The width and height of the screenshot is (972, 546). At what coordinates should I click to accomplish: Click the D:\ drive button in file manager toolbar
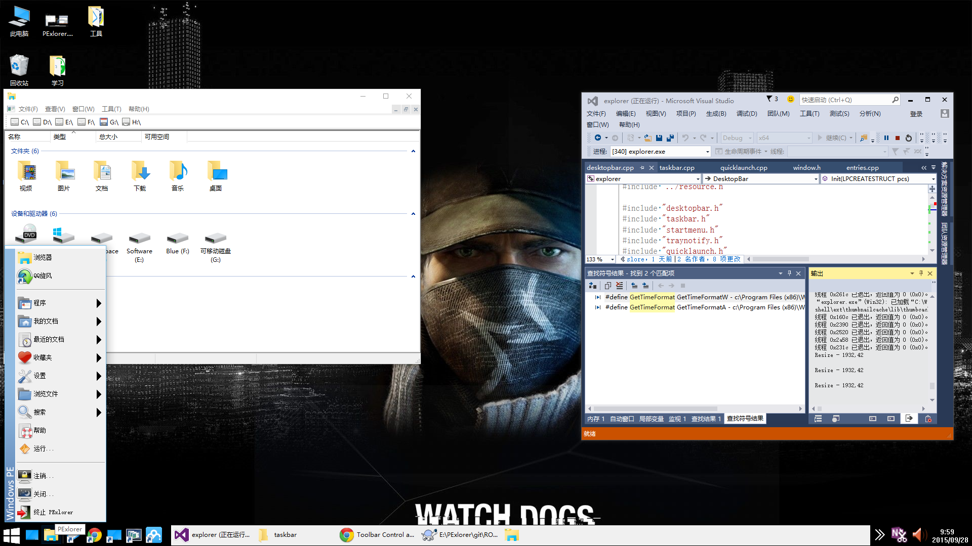click(x=42, y=122)
